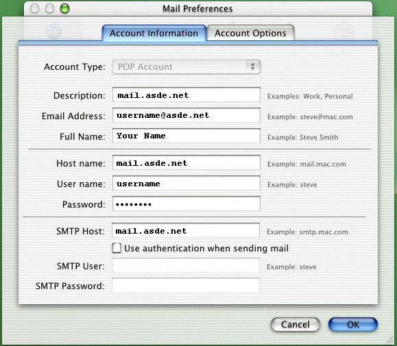Click the 'Account Type:' label
This screenshot has height=346, width=397.
[75, 66]
